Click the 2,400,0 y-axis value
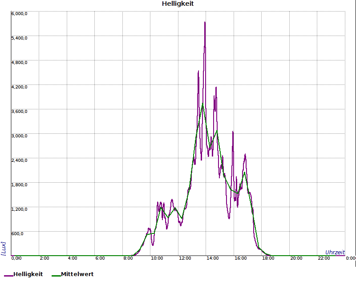This screenshot has width=356, height=289. pyautogui.click(x=19, y=161)
